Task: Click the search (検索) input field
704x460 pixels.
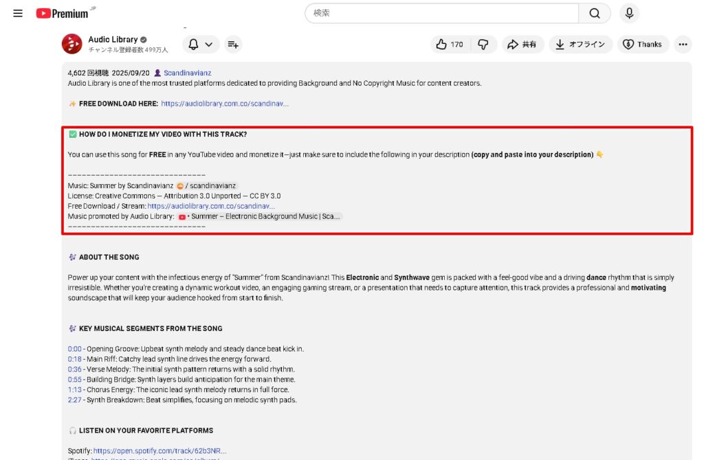Action: (441, 13)
